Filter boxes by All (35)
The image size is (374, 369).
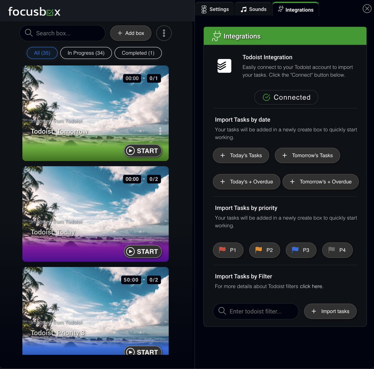[x=42, y=53]
